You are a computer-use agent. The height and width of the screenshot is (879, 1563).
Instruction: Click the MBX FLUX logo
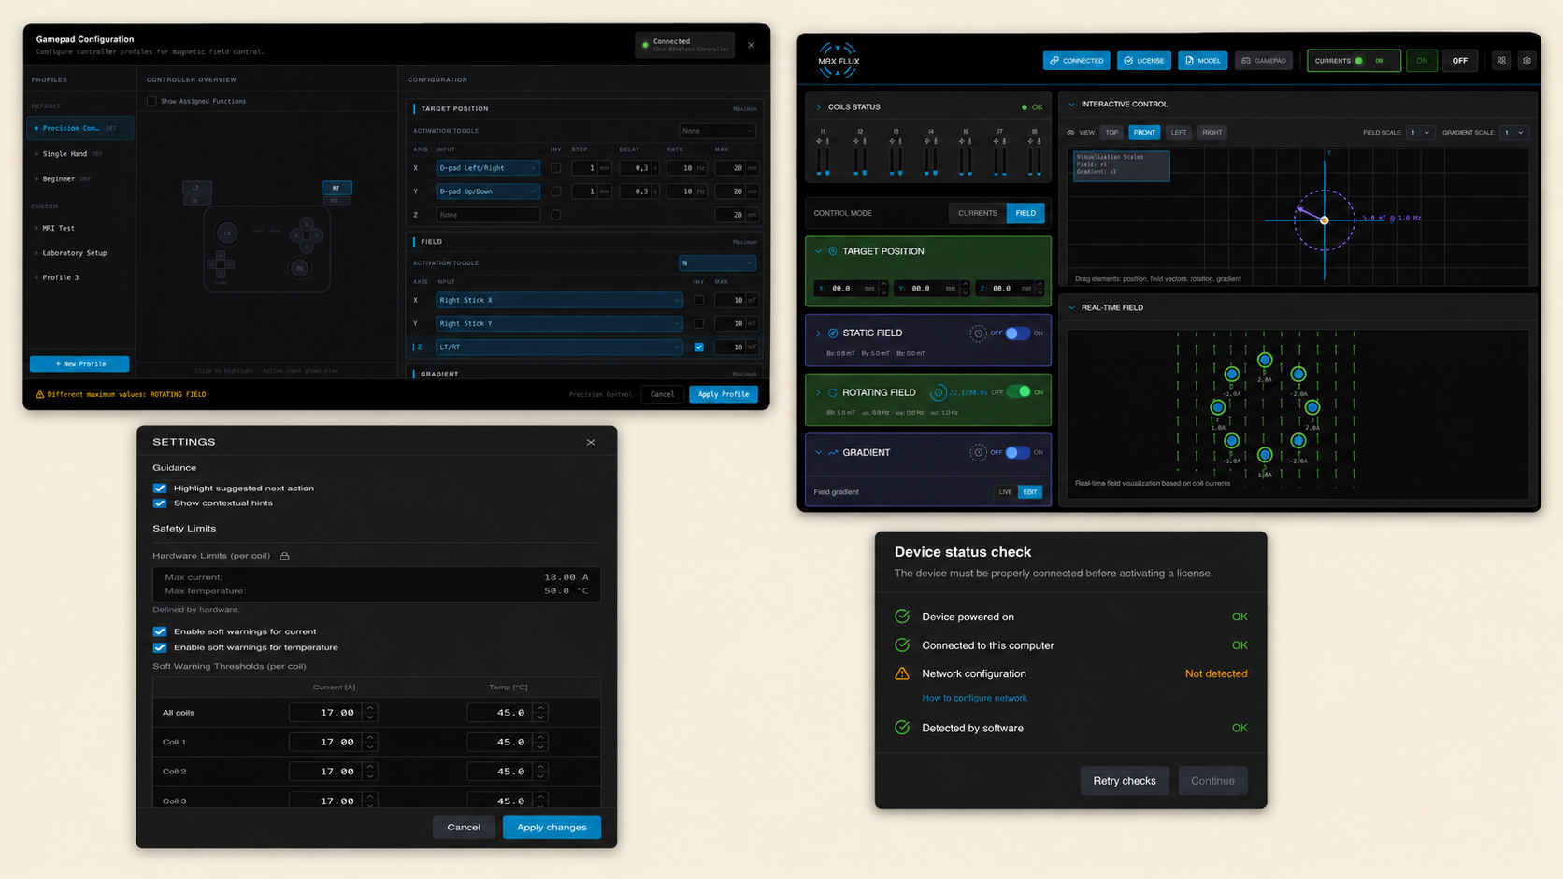839,60
